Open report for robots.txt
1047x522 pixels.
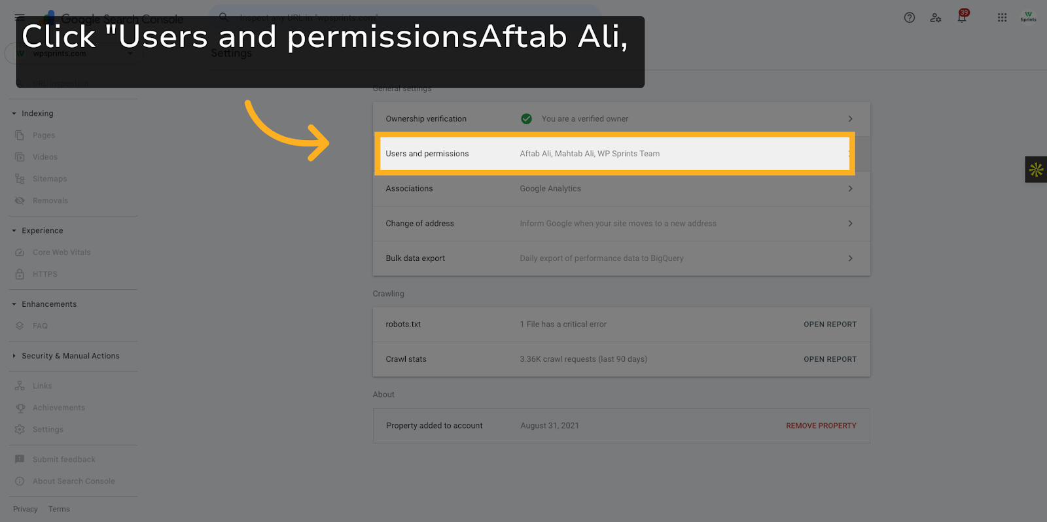[830, 324]
